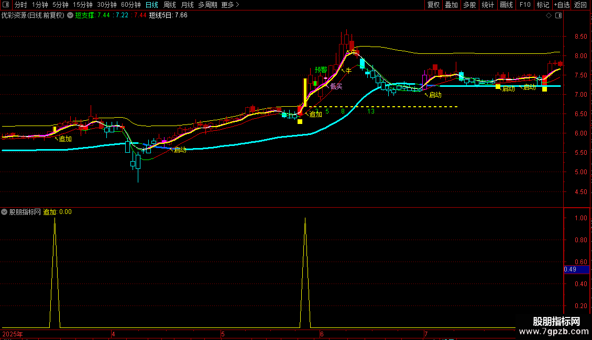Click the 低买 signal label on chart
Screen dimensions: 592x340
point(336,87)
